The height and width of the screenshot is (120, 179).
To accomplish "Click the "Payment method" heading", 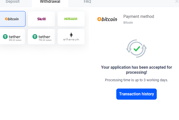I will pos(139,17).
